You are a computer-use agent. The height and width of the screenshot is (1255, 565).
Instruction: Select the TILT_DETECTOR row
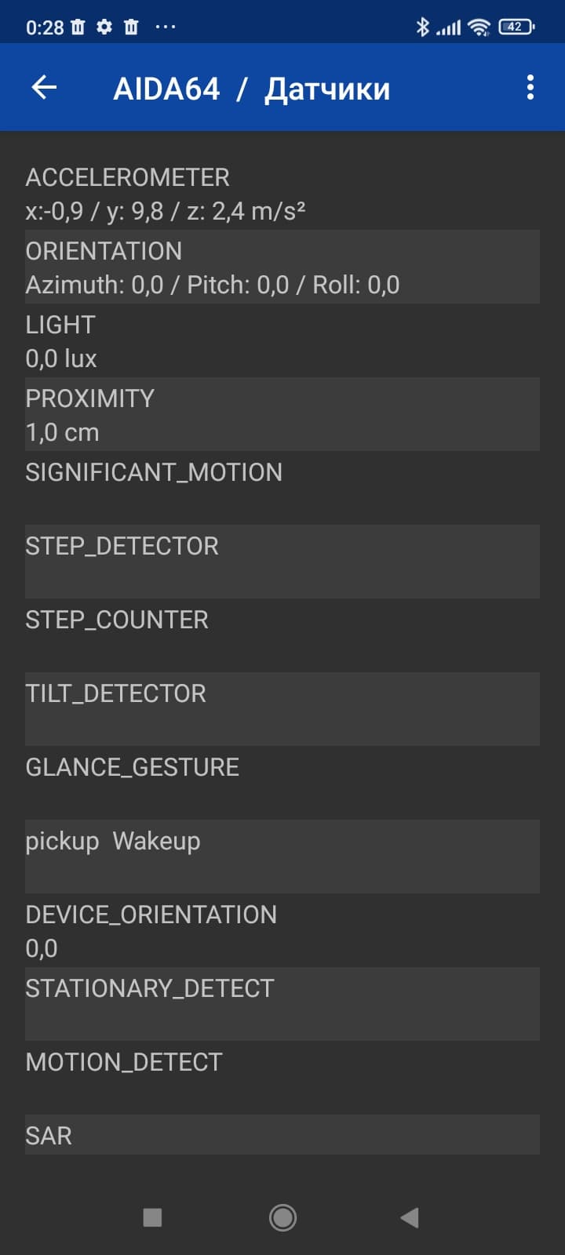pyautogui.click(x=282, y=708)
